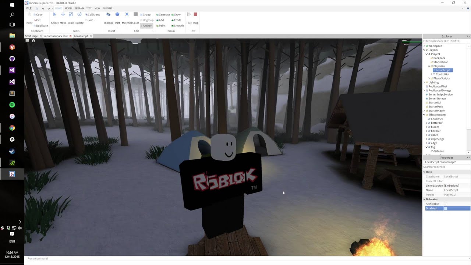Collapse the Behavior properties section
Screen dimensions: 471x265
point(424,199)
